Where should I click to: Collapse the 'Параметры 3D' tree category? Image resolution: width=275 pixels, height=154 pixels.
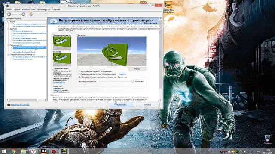pos(8,45)
